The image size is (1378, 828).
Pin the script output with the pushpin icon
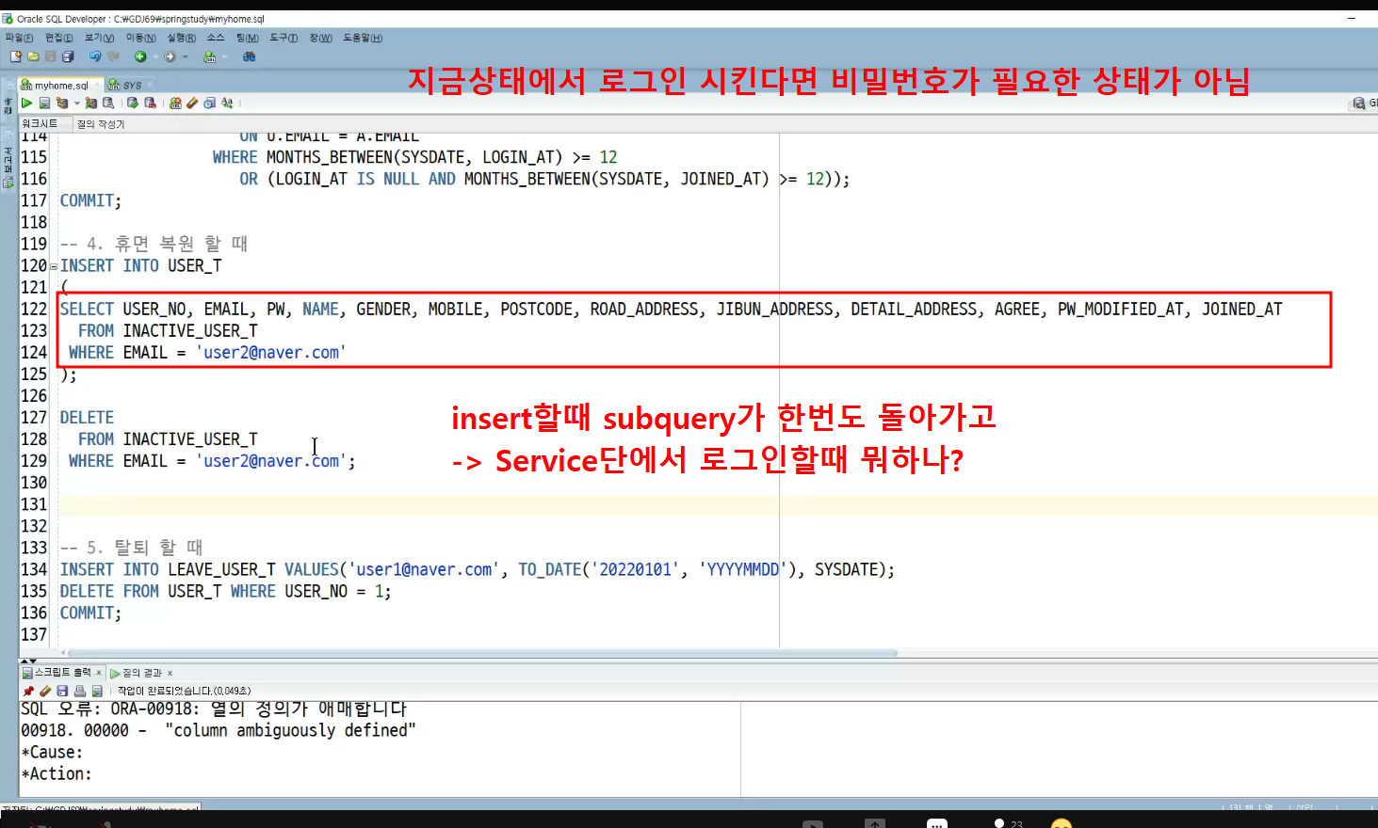coord(28,691)
